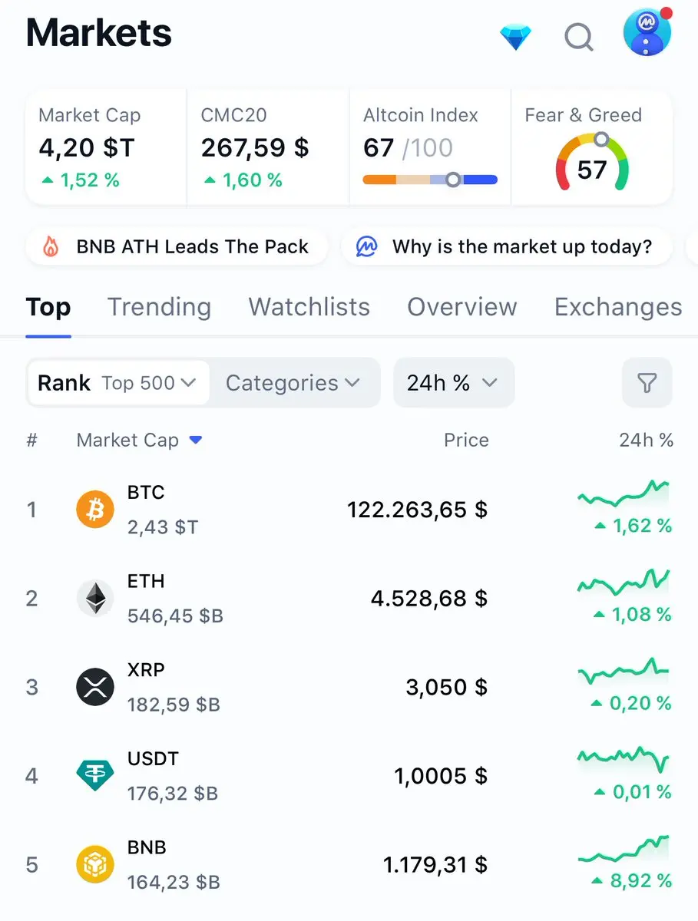Screen dimensions: 698x921
Task: Toggle Market Cap sort arrow
Action: [195, 441]
